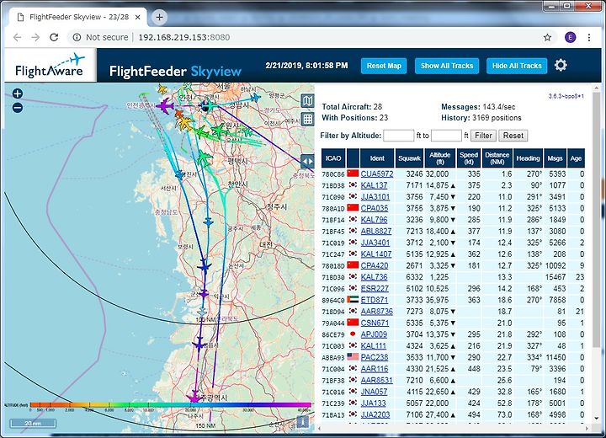Open the CUA5972 flight link
This screenshot has width=606, height=438.
[377, 174]
